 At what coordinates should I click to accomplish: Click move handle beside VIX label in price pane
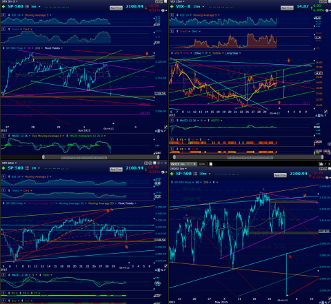(172, 53)
